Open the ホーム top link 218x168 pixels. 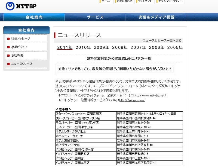point(106,1)
